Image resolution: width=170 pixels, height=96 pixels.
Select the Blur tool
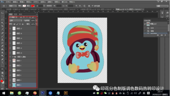pyautogui.click(x=2, y=53)
